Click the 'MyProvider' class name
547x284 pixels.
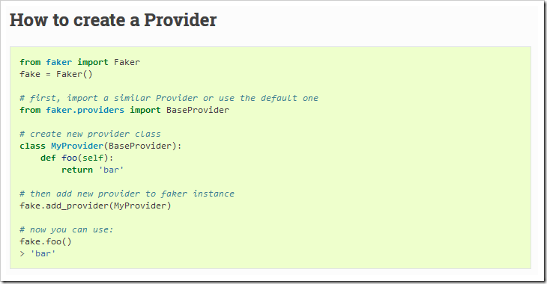[77, 146]
